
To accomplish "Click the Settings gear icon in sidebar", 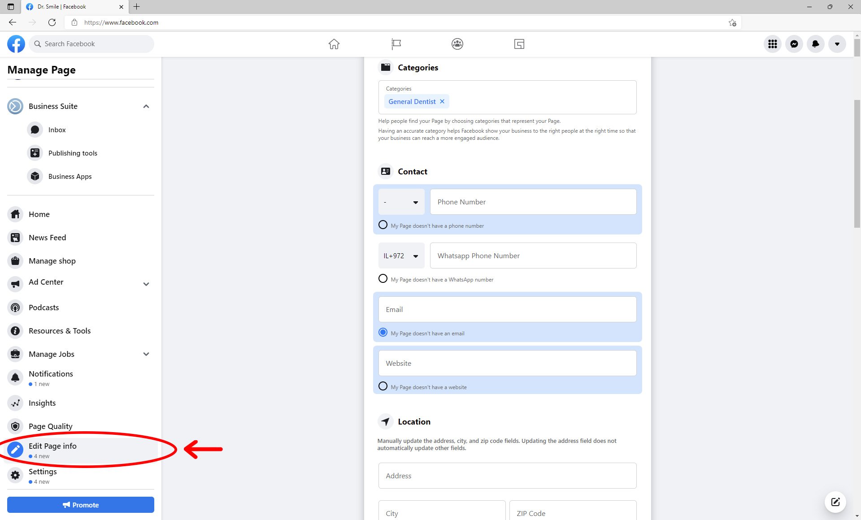I will coord(15,475).
